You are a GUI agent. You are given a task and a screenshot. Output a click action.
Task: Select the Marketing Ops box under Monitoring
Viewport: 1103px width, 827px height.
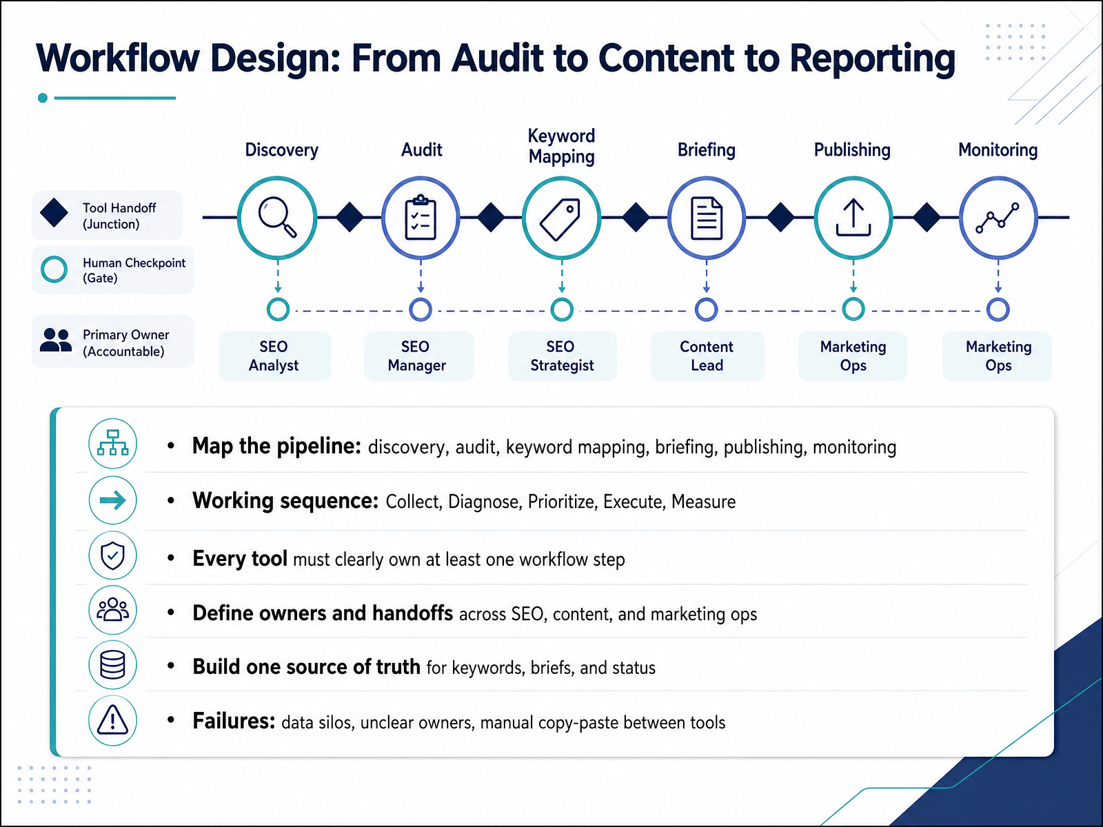[x=998, y=356]
